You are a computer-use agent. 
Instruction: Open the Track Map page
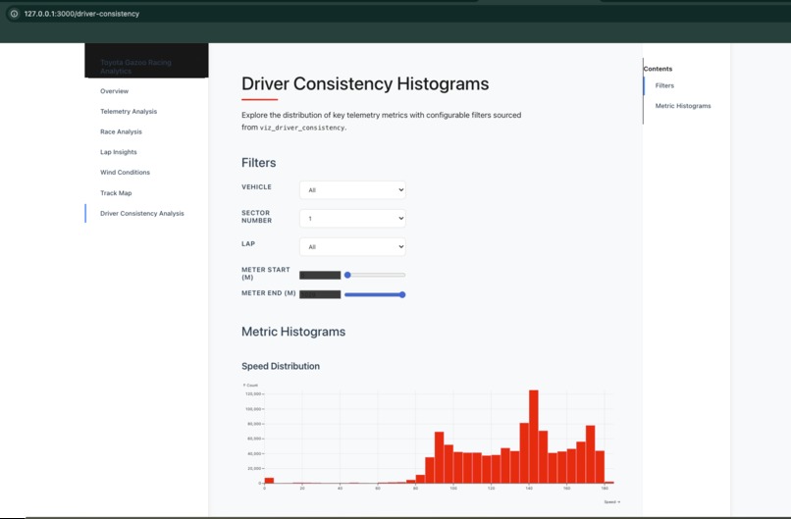point(116,192)
